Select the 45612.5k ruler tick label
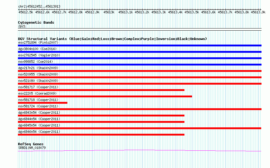The width and height of the screenshot is (270, 168). pos(26,12)
